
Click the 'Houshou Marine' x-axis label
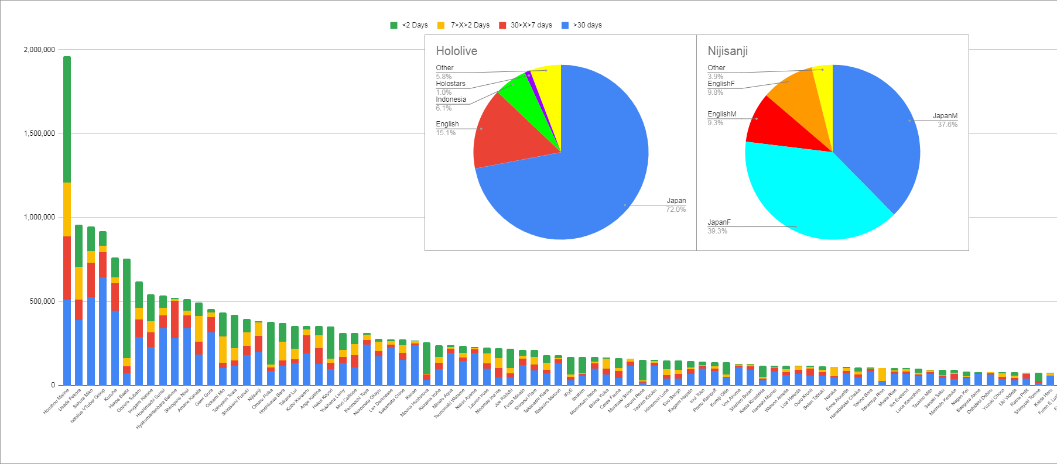[x=56, y=401]
